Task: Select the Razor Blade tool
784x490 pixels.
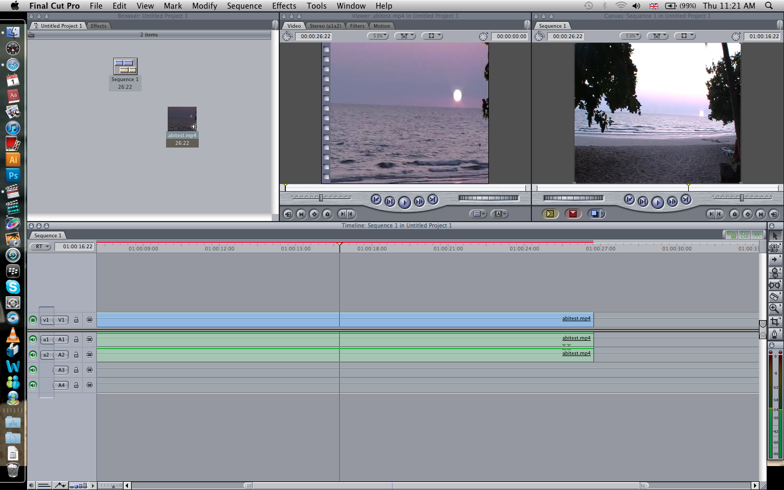Action: (775, 297)
